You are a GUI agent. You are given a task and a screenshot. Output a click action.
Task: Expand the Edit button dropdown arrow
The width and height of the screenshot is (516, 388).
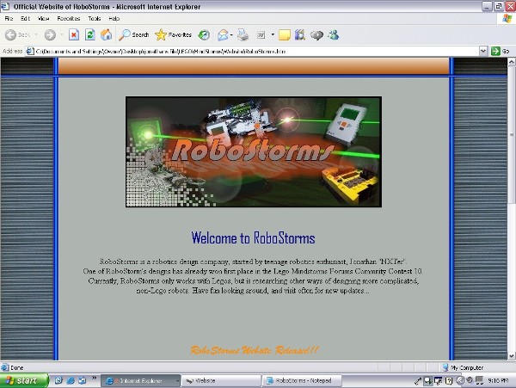pyautogui.click(x=273, y=34)
